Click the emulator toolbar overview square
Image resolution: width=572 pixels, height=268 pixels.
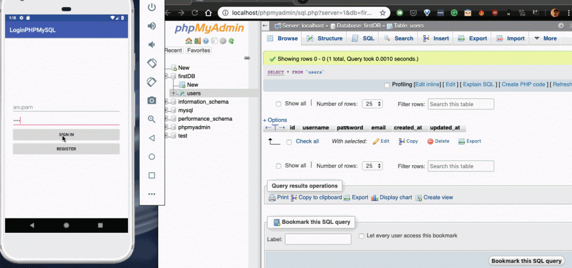click(152, 175)
